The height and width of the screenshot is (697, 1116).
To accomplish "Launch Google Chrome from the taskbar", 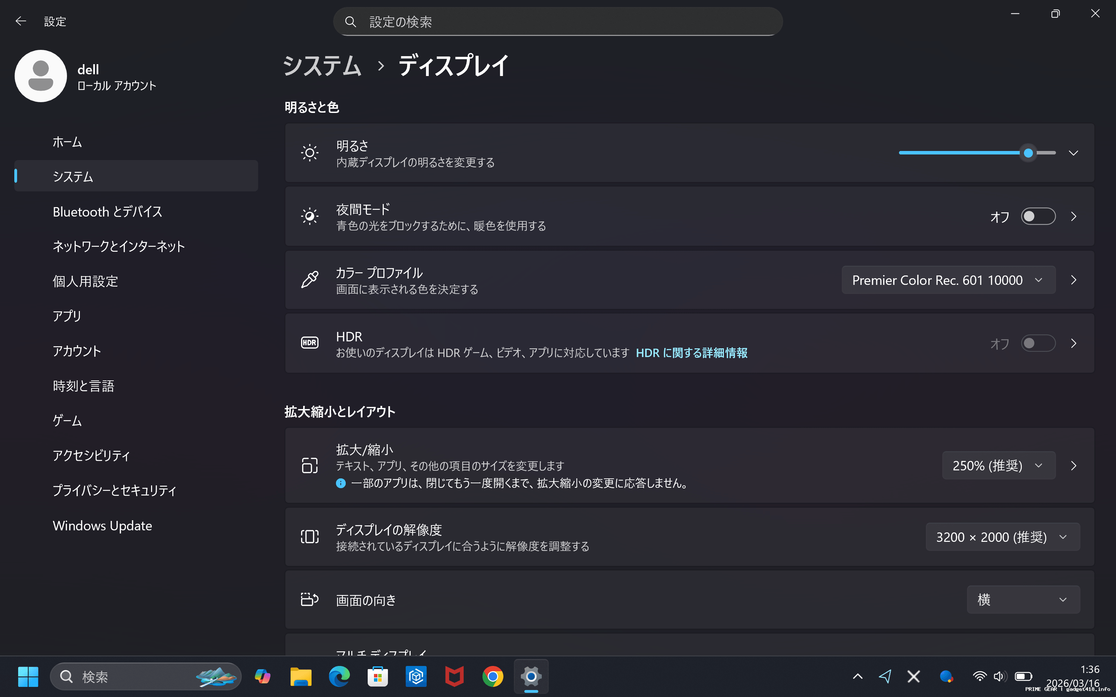I will click(x=493, y=676).
